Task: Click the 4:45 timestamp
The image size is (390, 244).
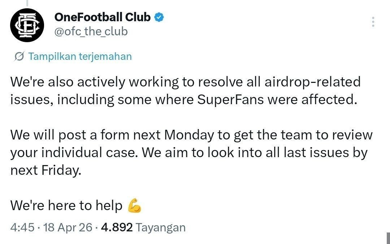Action: pos(22,227)
